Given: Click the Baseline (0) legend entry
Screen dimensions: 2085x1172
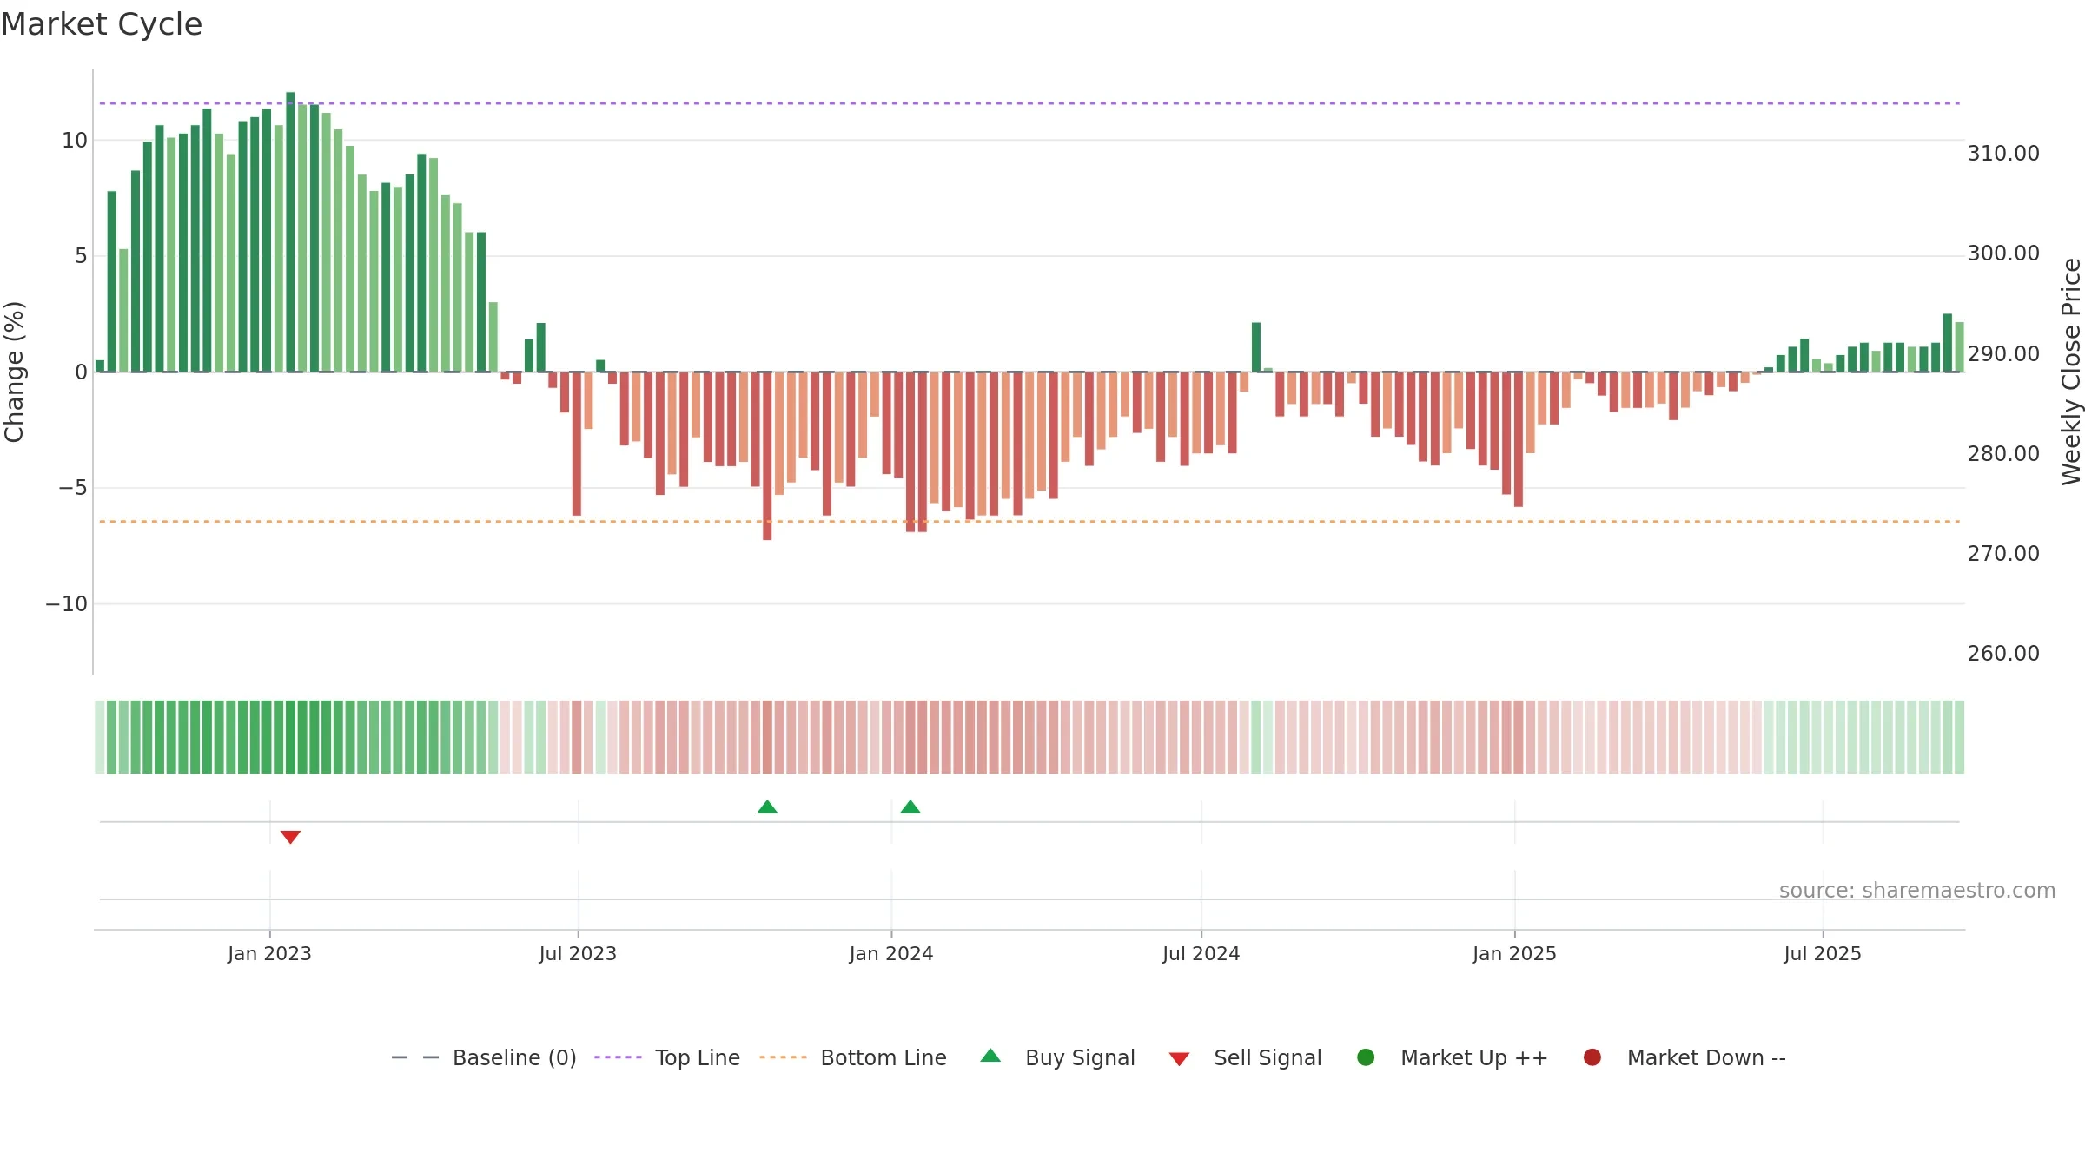Looking at the screenshot, I should tap(484, 1057).
